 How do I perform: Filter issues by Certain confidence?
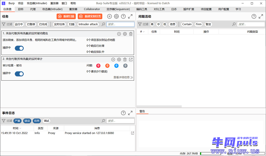[187, 24]
